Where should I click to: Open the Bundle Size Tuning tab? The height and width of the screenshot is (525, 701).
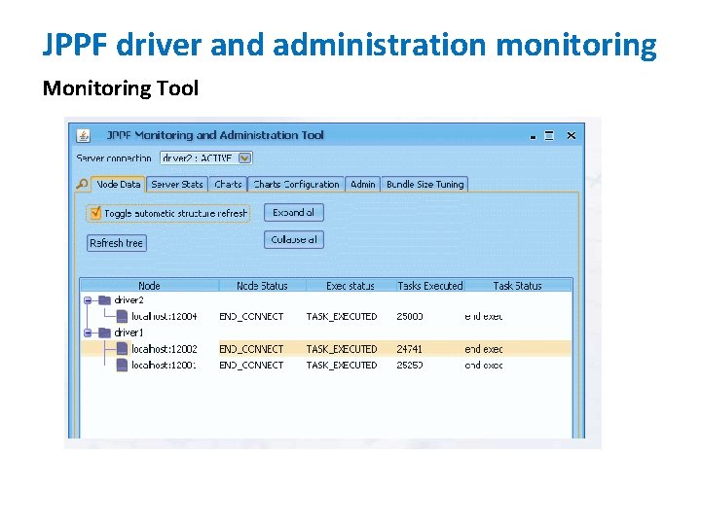[424, 184]
